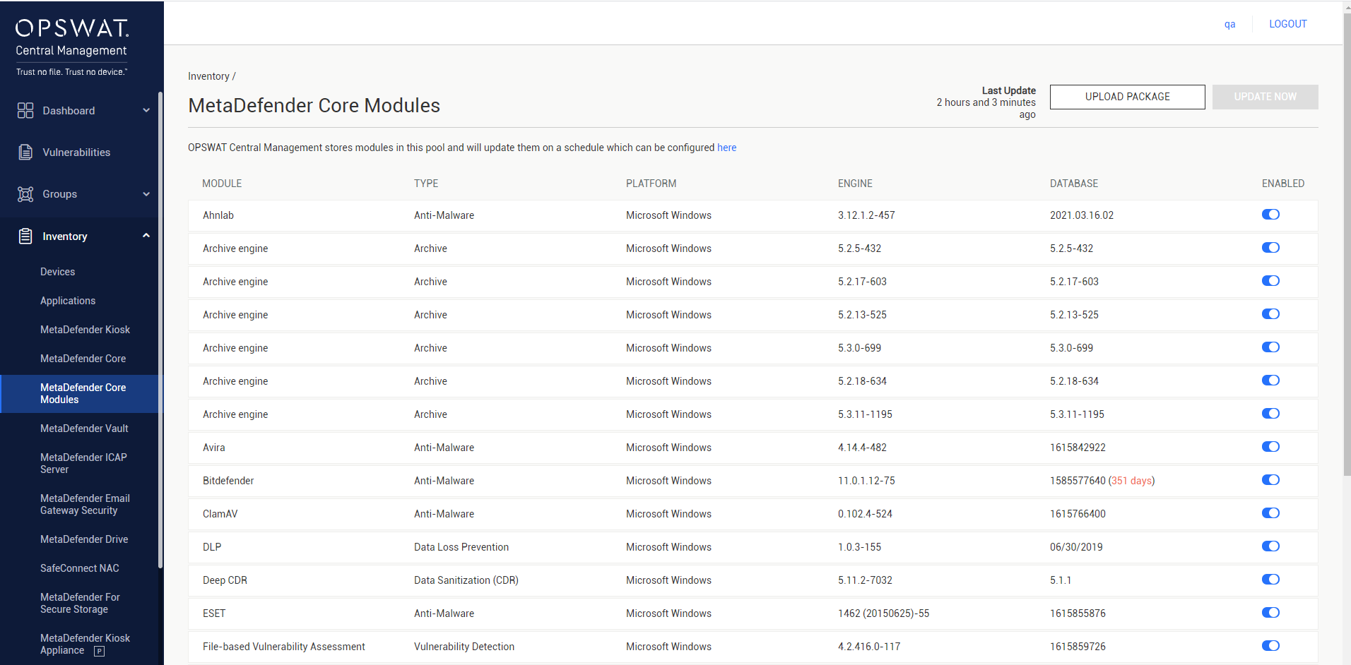Click the Inventory clipboard icon
The height and width of the screenshot is (665, 1351).
[25, 236]
